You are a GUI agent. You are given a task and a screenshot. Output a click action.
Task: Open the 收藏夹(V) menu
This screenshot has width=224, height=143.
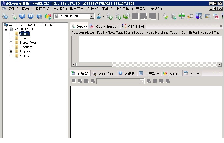pyautogui.click(x=42, y=9)
